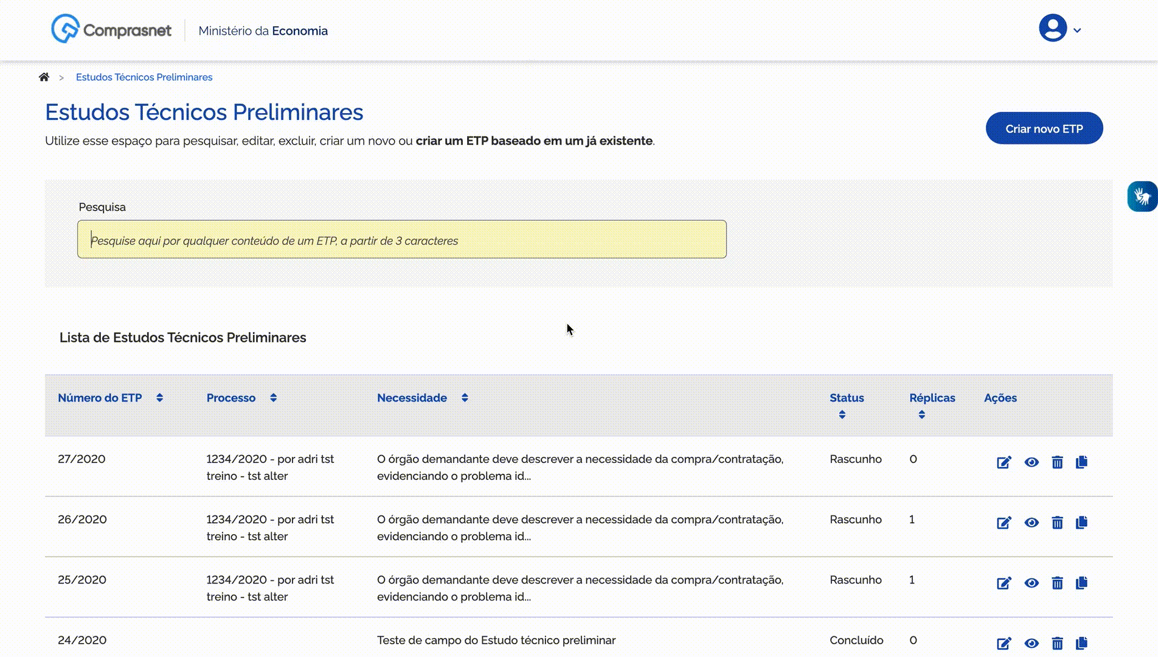View ETP 26/2020 with the eye icon
The height and width of the screenshot is (657, 1158).
(1031, 523)
